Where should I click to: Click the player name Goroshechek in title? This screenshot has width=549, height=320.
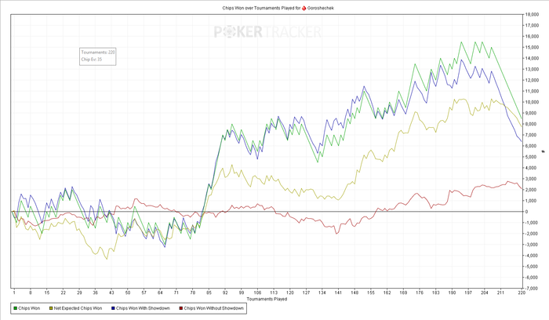[x=320, y=8]
